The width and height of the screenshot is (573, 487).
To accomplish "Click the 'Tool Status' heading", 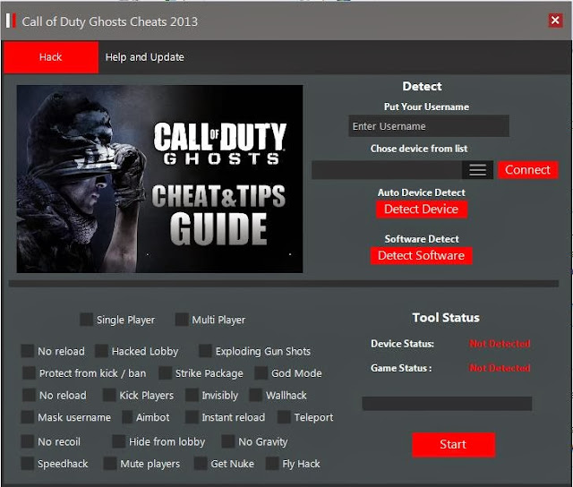I will tap(446, 318).
